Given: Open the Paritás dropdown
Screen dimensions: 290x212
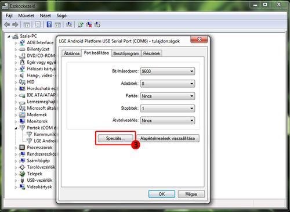Looking at the screenshot, I should point(168,96).
